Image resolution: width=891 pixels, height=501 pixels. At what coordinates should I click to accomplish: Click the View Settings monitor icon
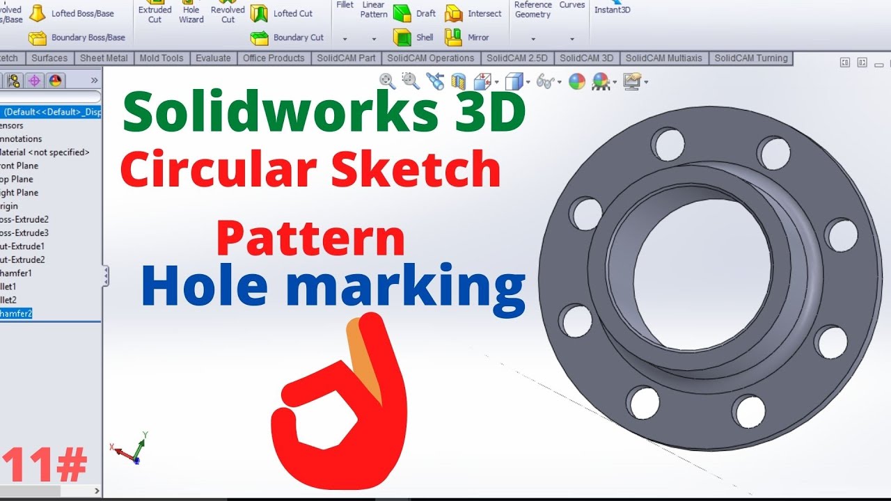tap(632, 81)
